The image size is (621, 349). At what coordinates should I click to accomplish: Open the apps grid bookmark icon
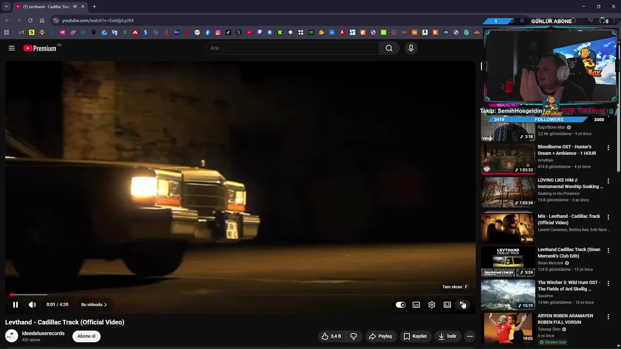pyautogui.click(x=6, y=32)
